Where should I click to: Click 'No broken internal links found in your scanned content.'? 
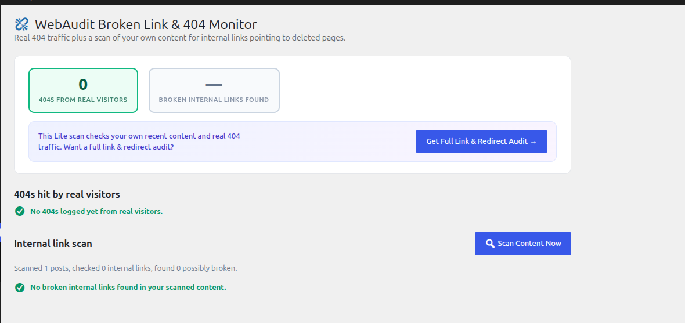click(x=128, y=288)
